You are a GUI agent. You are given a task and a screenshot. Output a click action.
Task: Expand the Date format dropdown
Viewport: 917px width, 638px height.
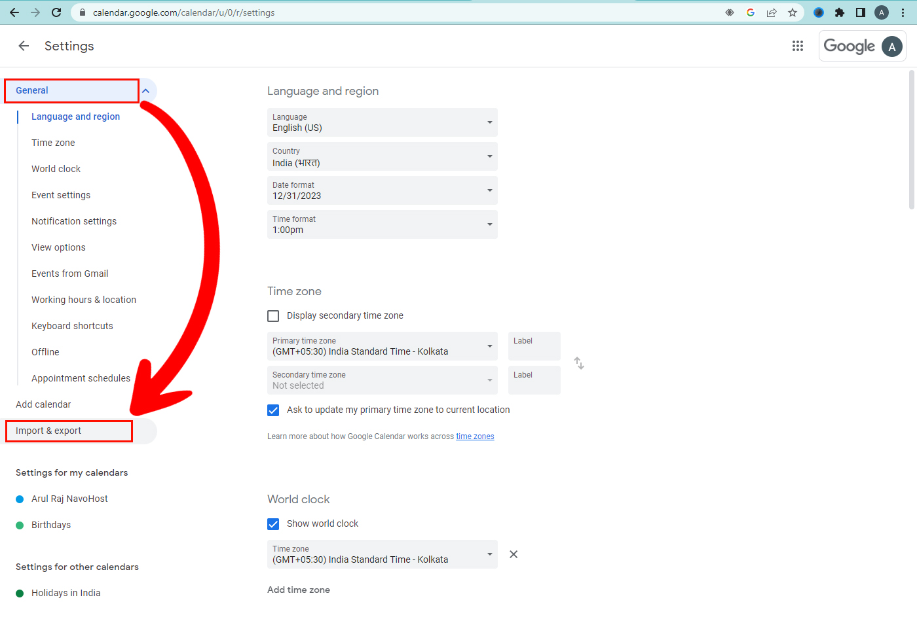[x=382, y=190]
